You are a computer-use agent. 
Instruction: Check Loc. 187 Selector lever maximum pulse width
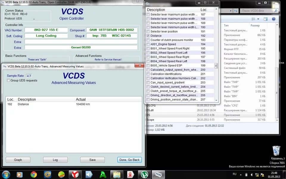tap(148, 14)
